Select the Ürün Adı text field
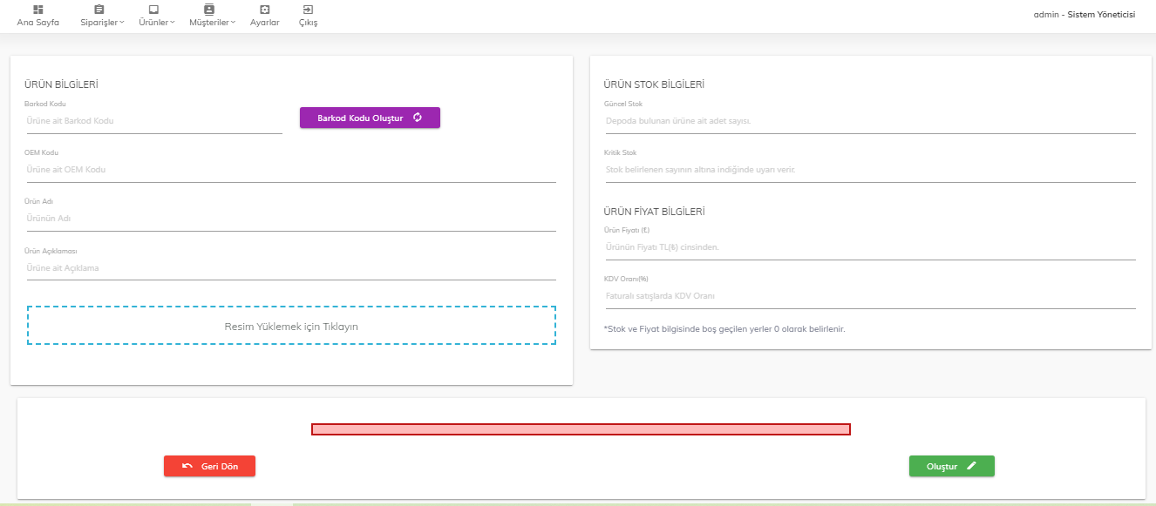This screenshot has height=506, width=1156. coord(289,219)
